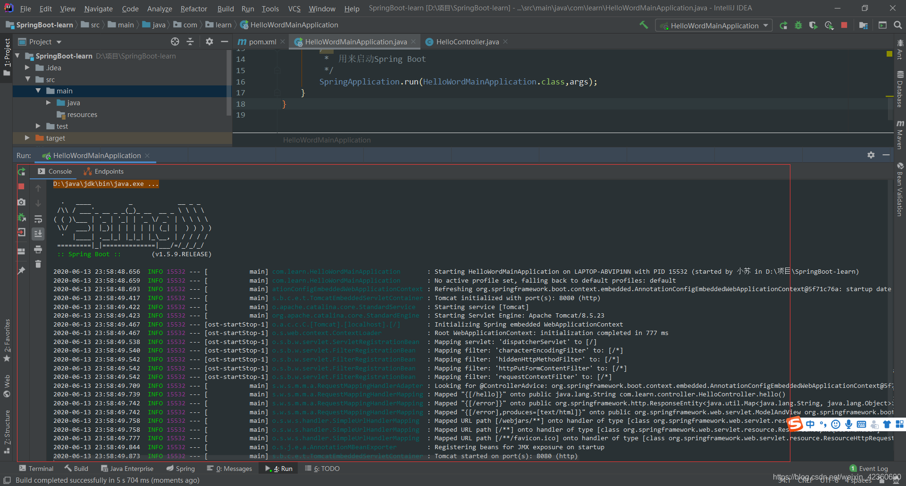Collapse the SpringBoot-learn root node
Viewport: 906px width, 486px height.
click(18, 56)
